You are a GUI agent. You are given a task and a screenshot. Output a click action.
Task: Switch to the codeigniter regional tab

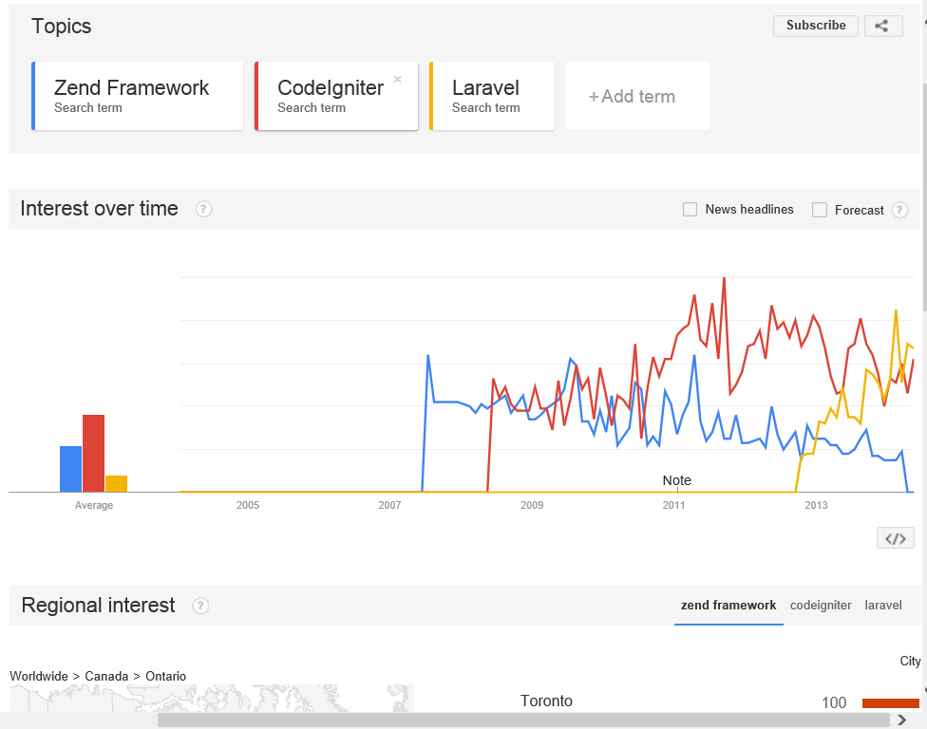[821, 605]
